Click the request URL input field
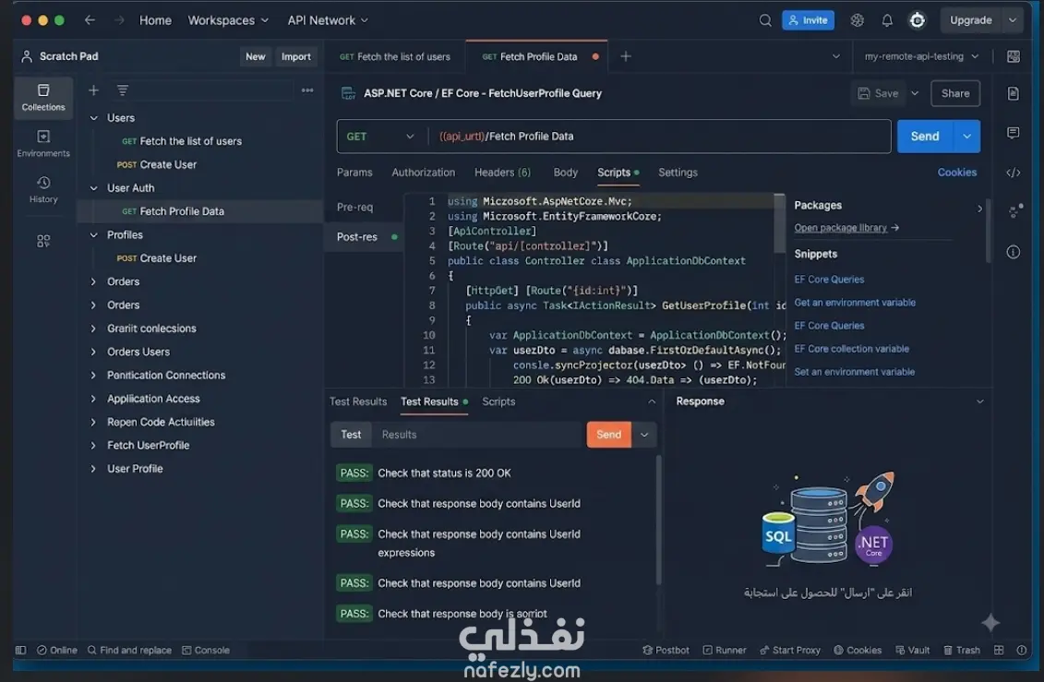The height and width of the screenshot is (682, 1044). [x=658, y=137]
